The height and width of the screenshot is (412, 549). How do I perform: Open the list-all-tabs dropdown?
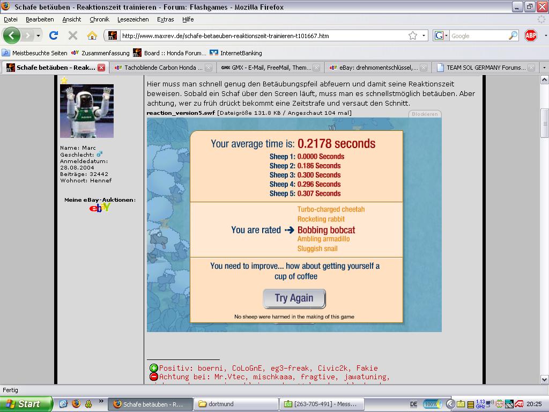(544, 67)
